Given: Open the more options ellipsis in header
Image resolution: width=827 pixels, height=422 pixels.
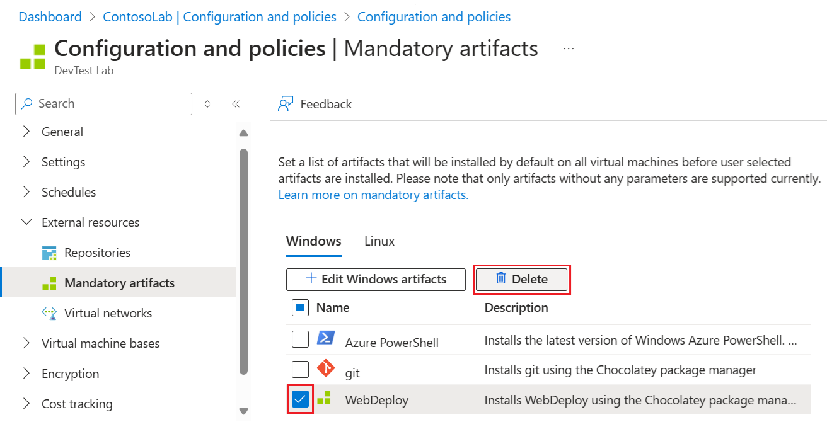Looking at the screenshot, I should tap(569, 48).
